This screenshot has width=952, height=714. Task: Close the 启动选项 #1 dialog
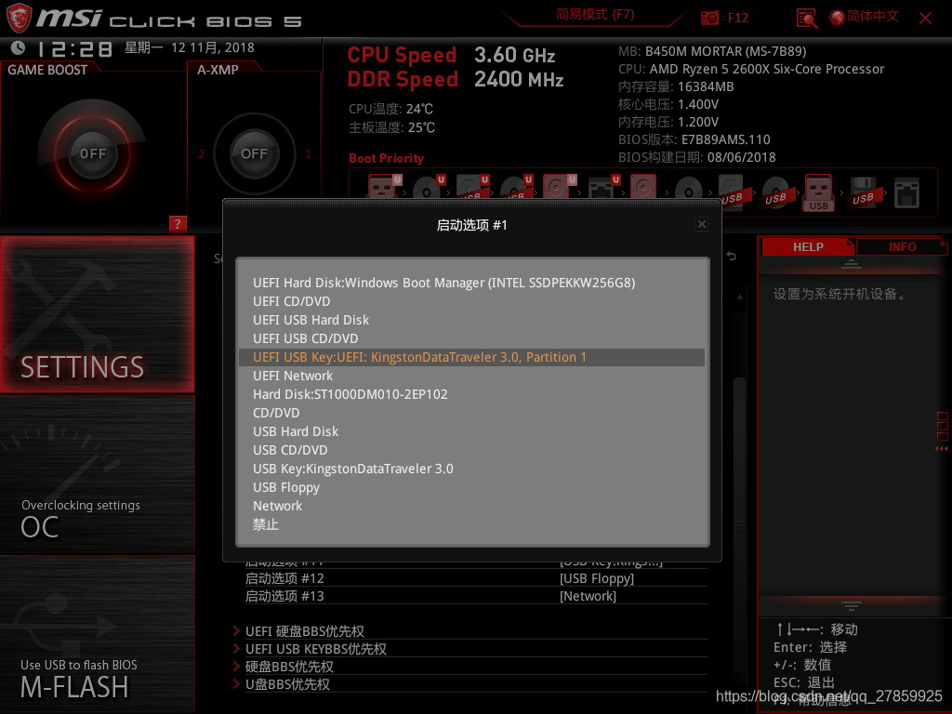tap(701, 224)
